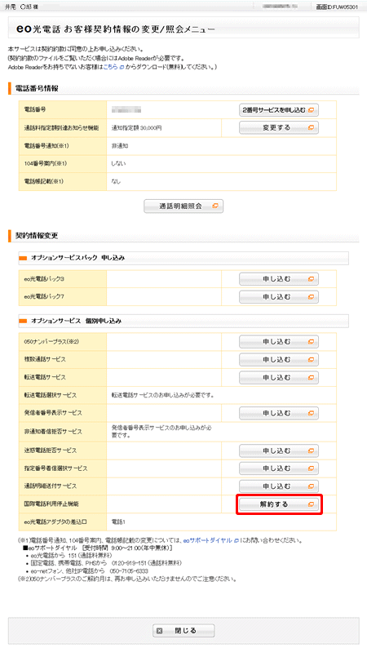Select the しない value for 104番号案内
Viewport: 367px width, 648px height.
(x=118, y=164)
